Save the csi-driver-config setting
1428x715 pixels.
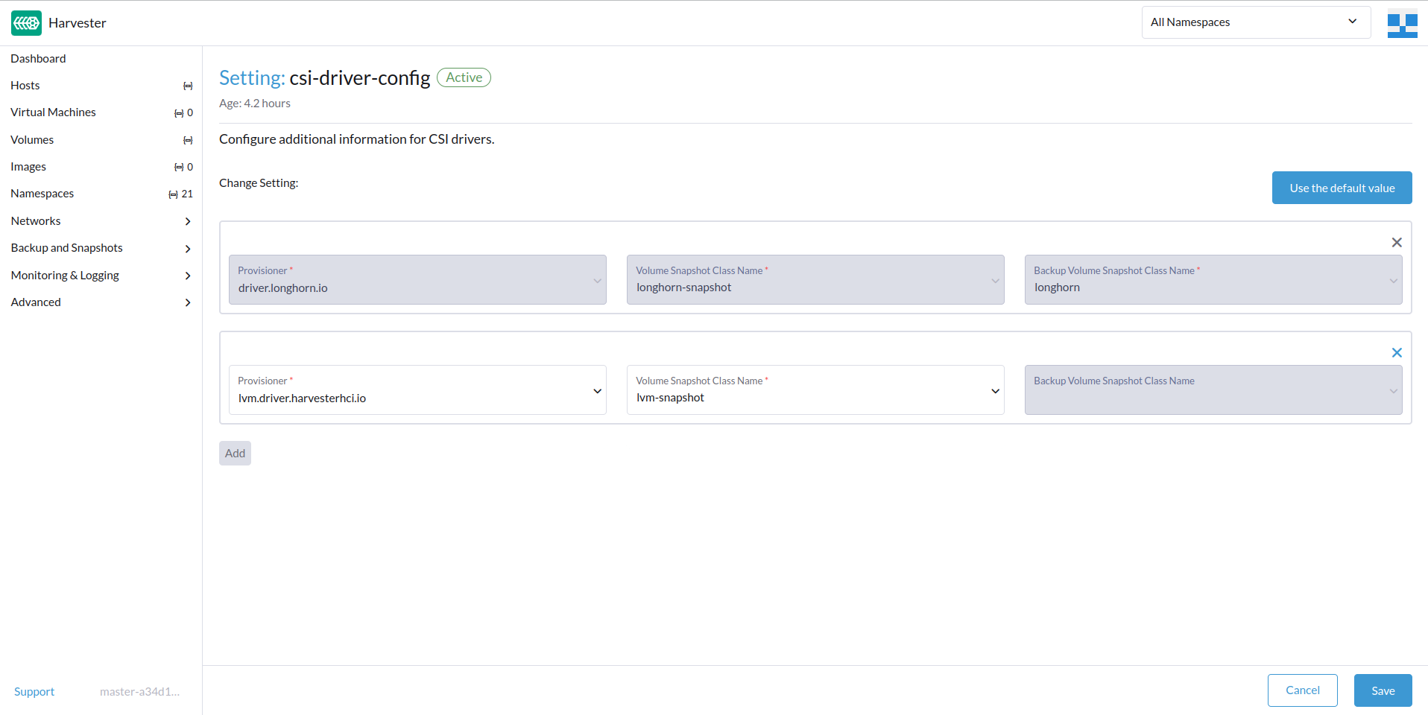coord(1383,690)
